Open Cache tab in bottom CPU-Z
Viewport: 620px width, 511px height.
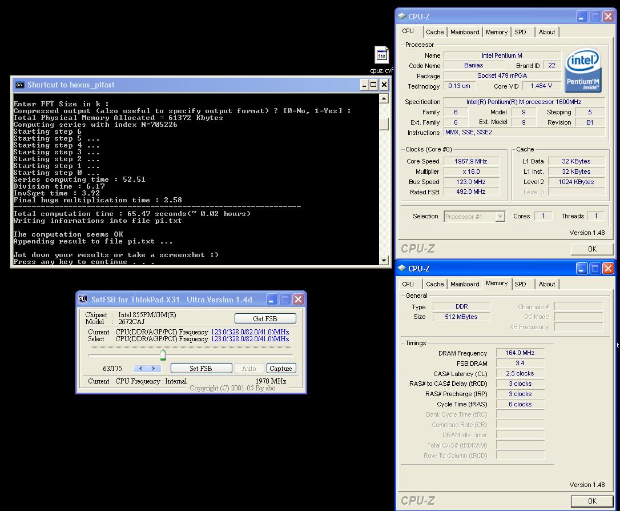coord(435,284)
